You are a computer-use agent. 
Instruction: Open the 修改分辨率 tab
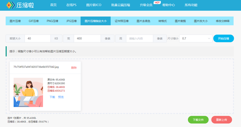[223, 21]
